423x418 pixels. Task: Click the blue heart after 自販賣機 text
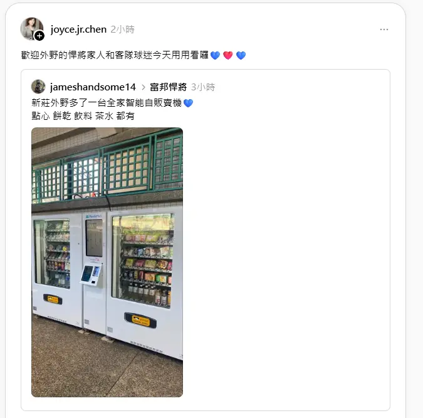point(188,103)
